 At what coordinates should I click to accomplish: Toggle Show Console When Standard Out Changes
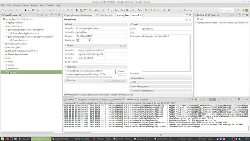pos(211,99)
